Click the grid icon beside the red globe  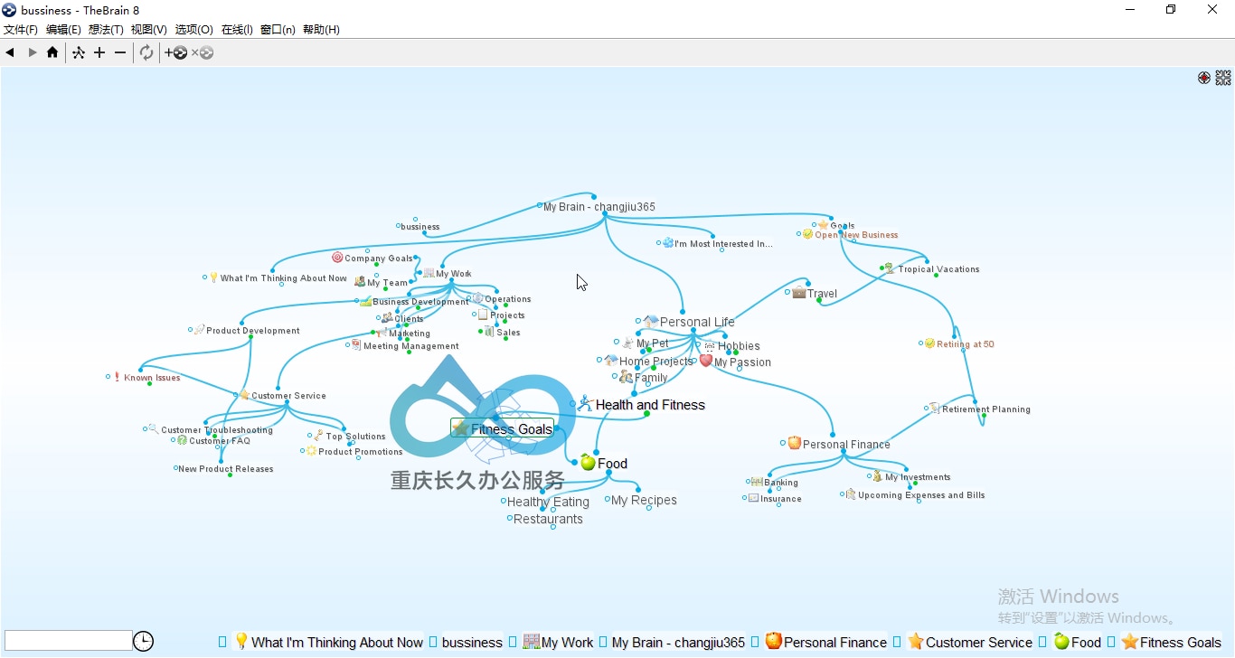[x=1223, y=78]
